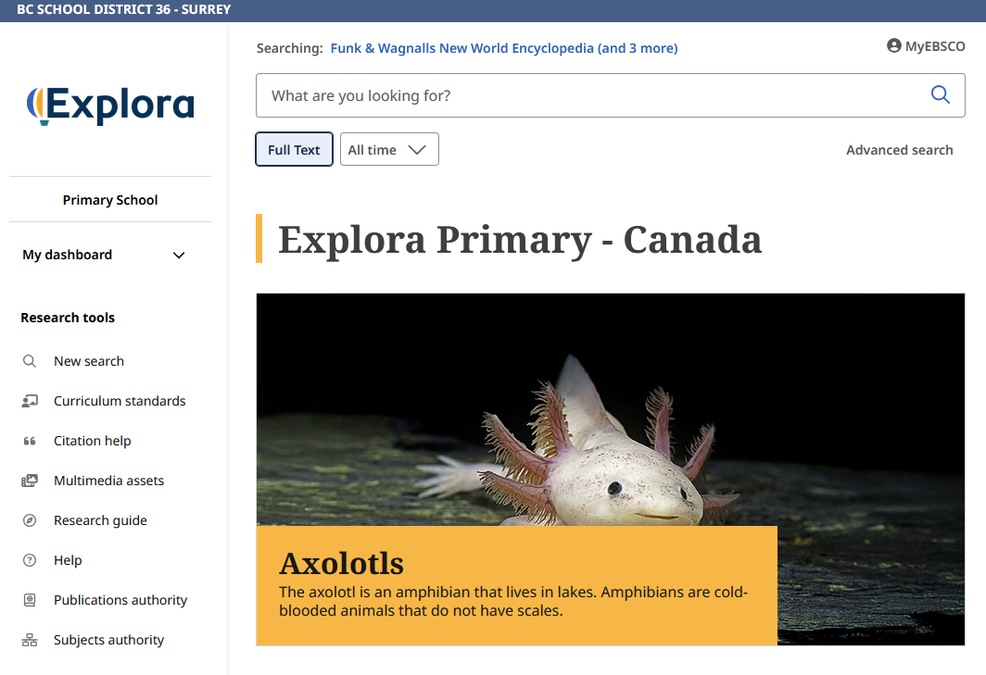Open the MyEBSCO account link
The height and width of the screenshot is (675, 986).
pyautogui.click(x=926, y=46)
